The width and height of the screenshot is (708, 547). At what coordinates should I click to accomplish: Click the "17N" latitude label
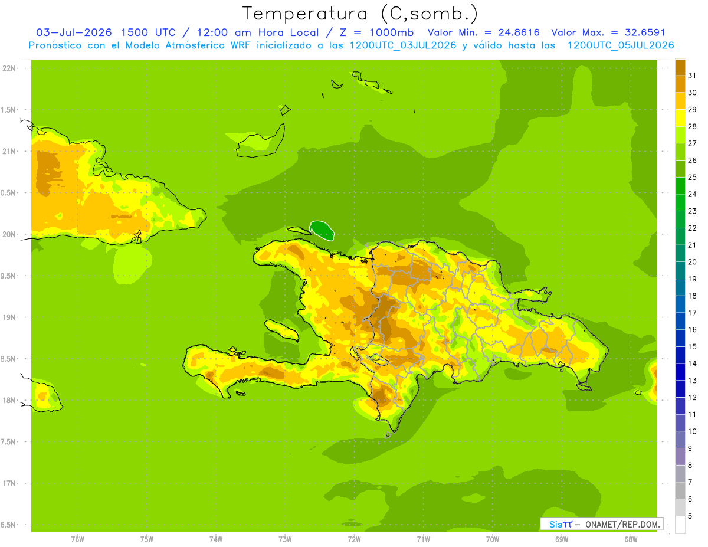9,483
